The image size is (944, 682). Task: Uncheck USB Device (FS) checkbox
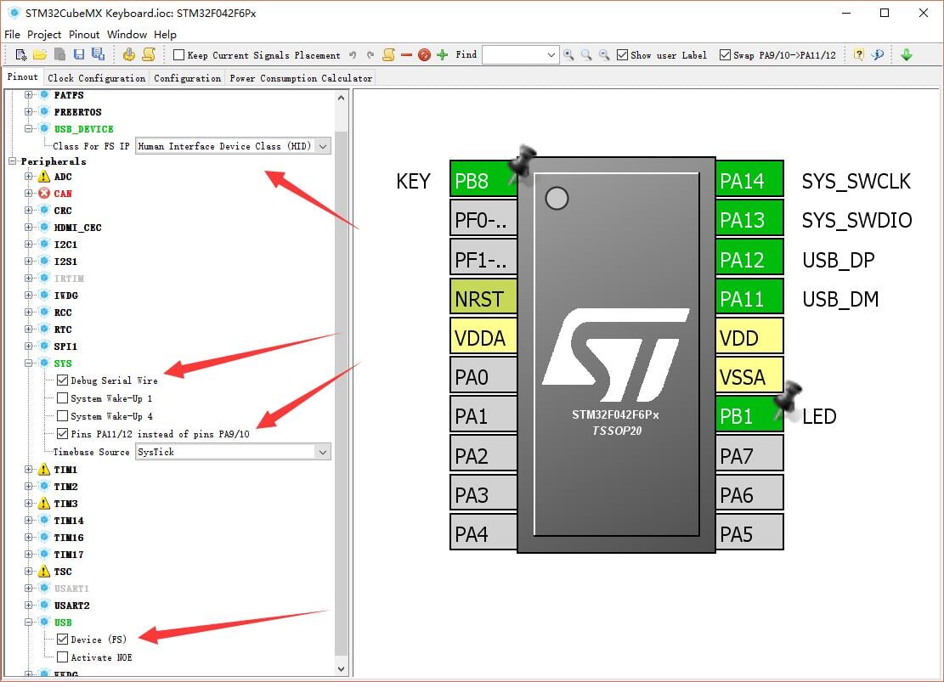coord(62,640)
